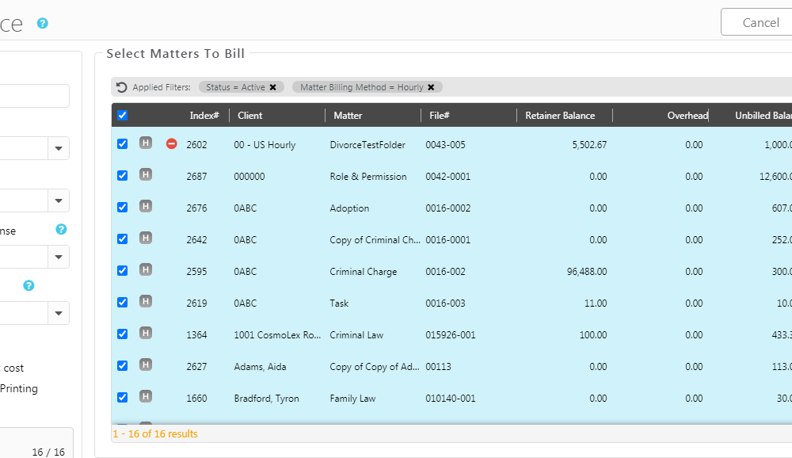The image size is (792, 458).
Task: Sort by the Retainer Balance column header
Action: click(x=559, y=116)
